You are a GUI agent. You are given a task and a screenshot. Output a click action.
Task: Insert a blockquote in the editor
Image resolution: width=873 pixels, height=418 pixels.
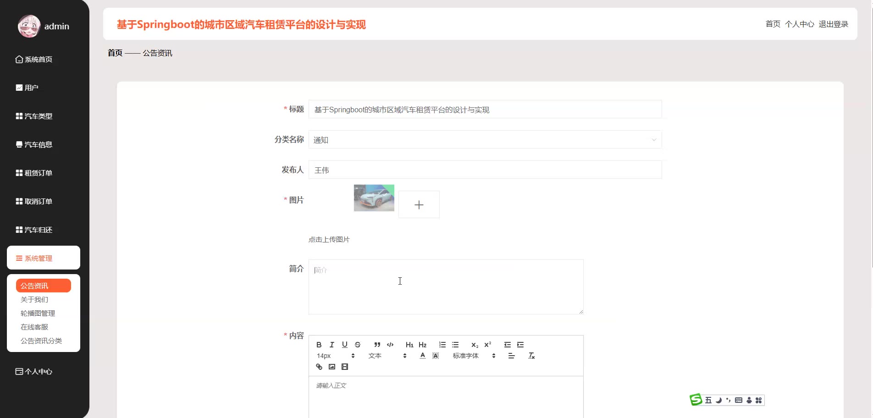pos(377,345)
